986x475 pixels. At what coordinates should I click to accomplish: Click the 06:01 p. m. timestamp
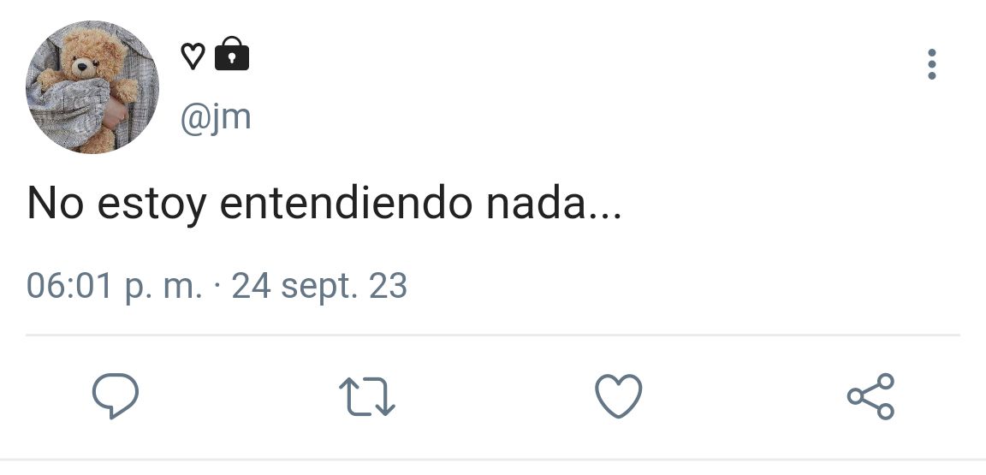pyautogui.click(x=115, y=286)
